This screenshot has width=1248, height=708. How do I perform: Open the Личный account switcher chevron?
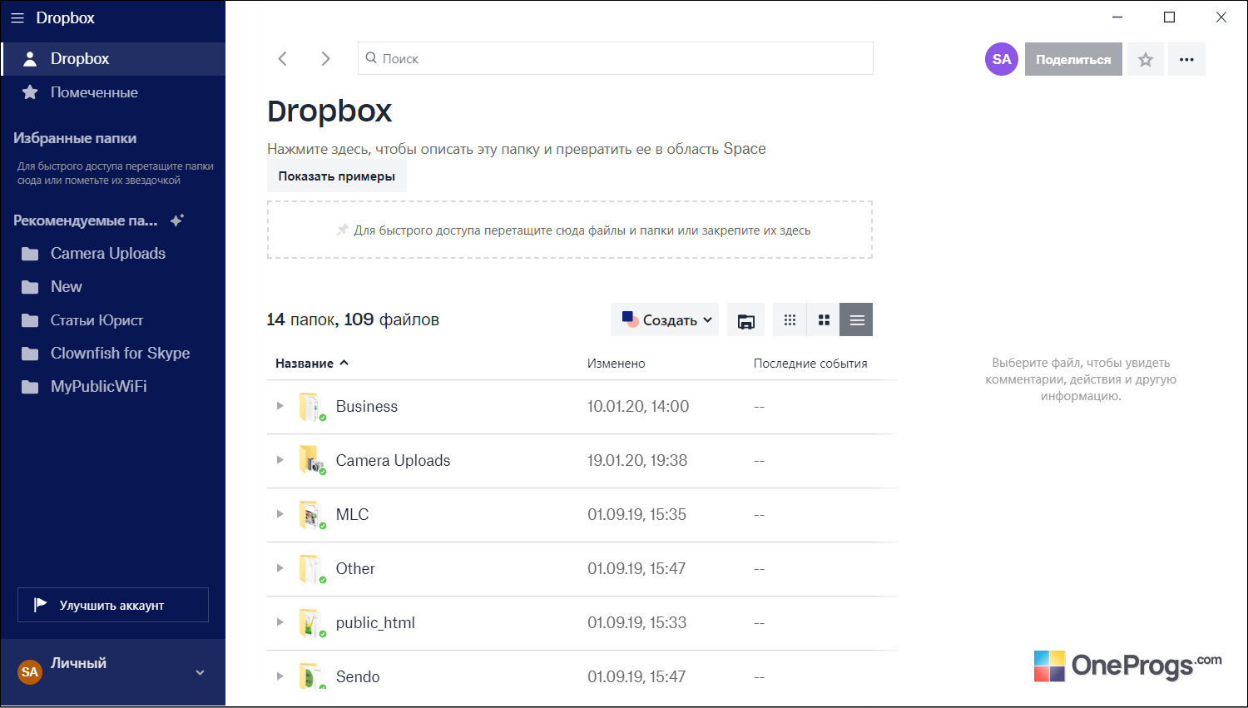[x=200, y=672]
